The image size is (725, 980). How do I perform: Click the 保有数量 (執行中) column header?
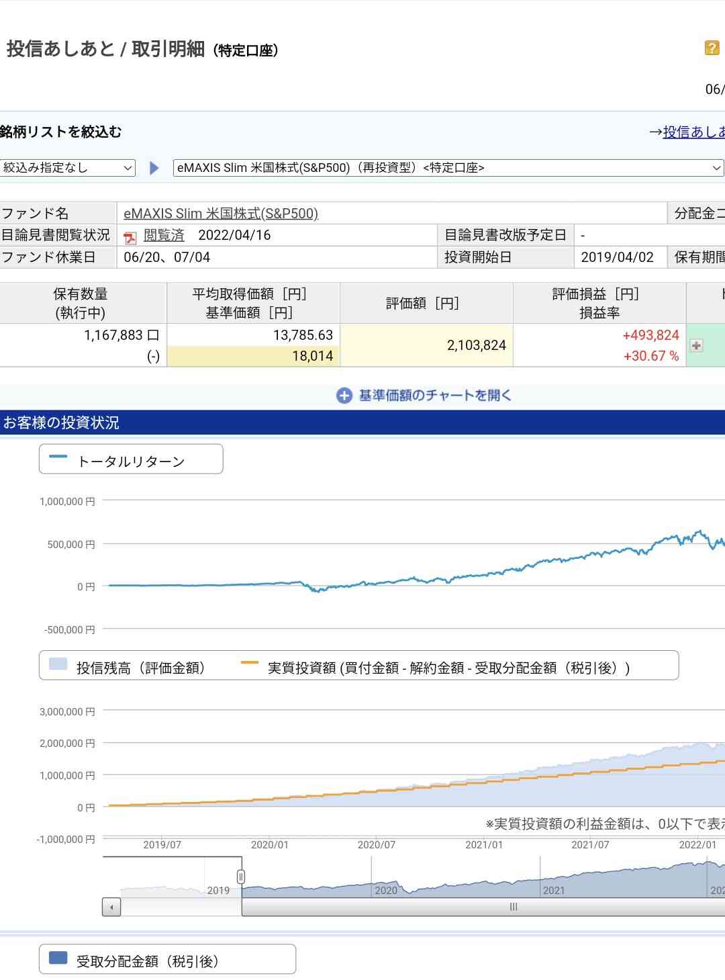tap(83, 303)
